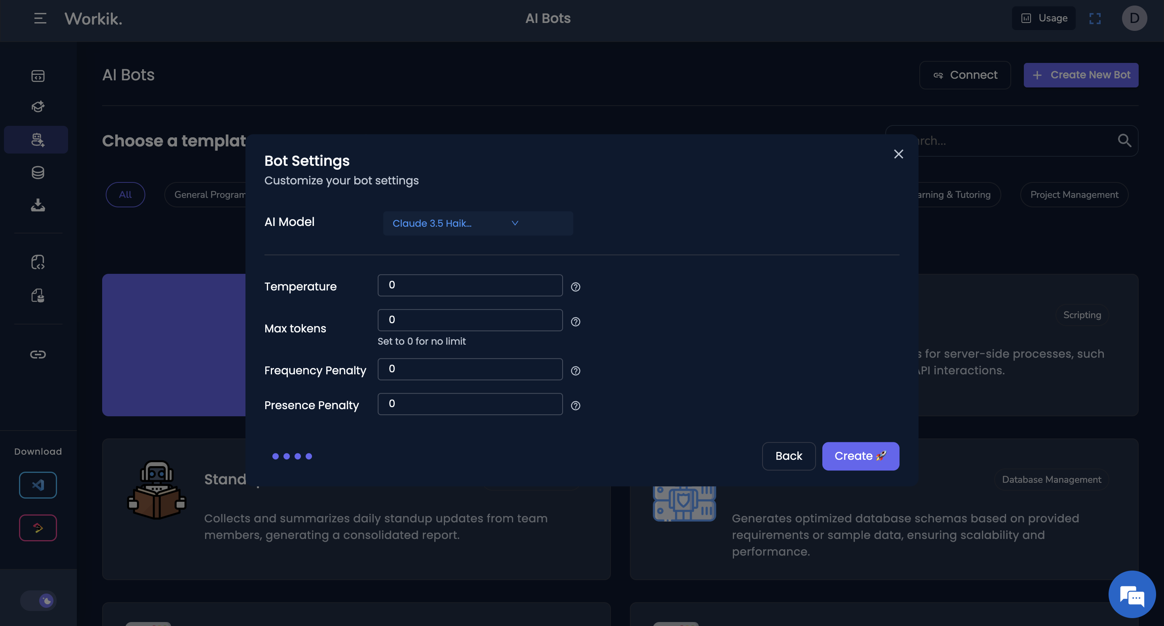
Task: Select the Learning & Tutoring filter
Action: 959,195
